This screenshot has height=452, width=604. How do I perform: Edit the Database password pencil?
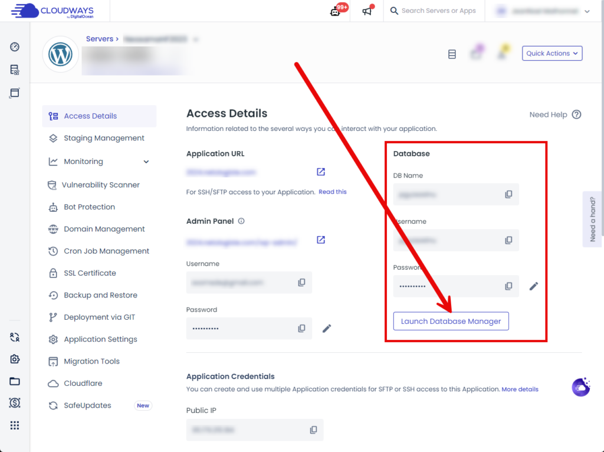click(533, 286)
